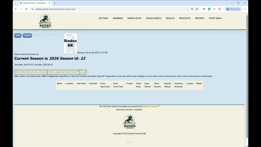The width and height of the screenshot is (261, 147).
Task: Bookmark this page using the star icon
Action: pyautogui.click(x=197, y=9)
